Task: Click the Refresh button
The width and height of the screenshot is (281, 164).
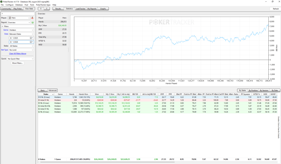Action: pyautogui.click(x=276, y=9)
